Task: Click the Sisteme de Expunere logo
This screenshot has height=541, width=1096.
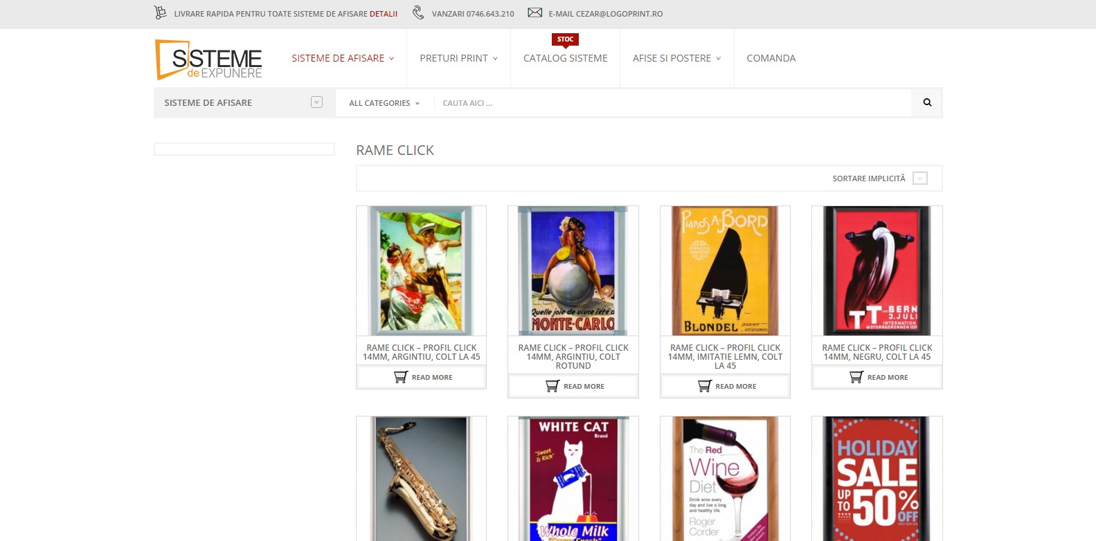Action: tap(208, 59)
